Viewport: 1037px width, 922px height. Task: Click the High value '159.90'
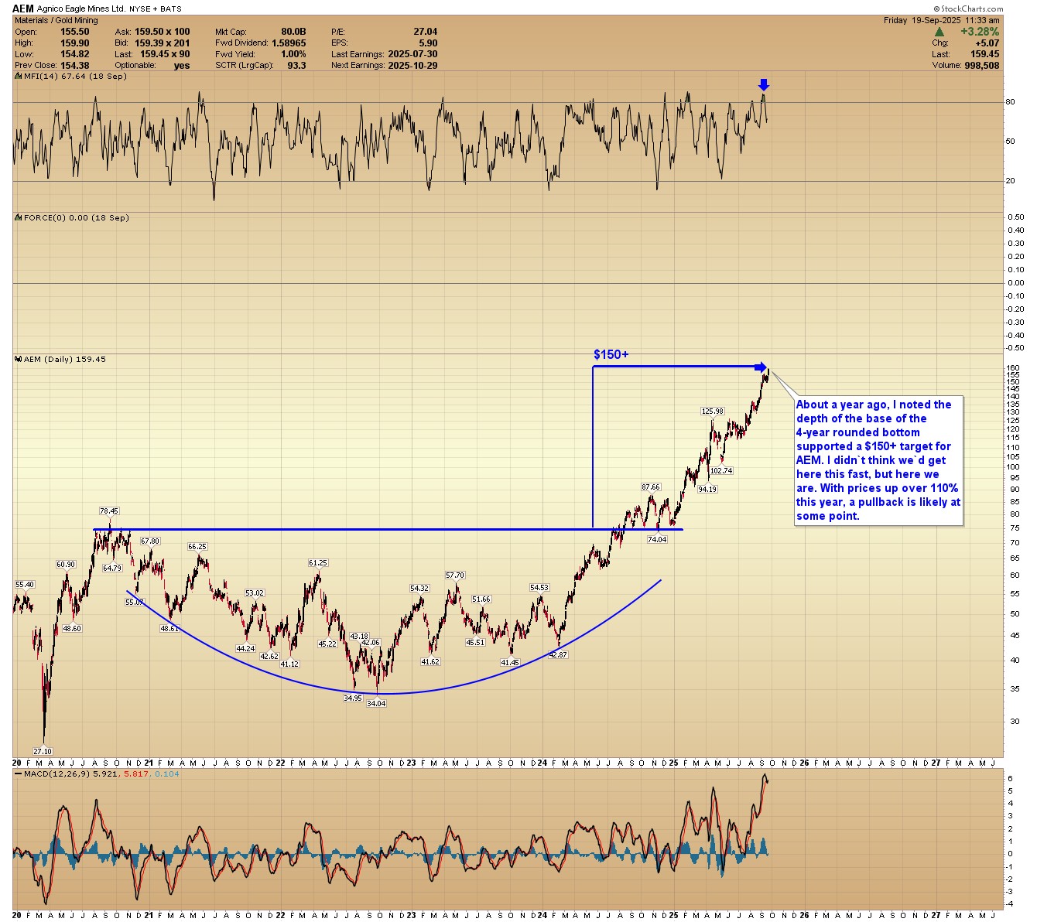pos(74,43)
